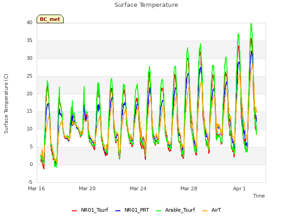293x219 pixels.
Task: Click the 25 y-axis tick label
Action: 29,76
